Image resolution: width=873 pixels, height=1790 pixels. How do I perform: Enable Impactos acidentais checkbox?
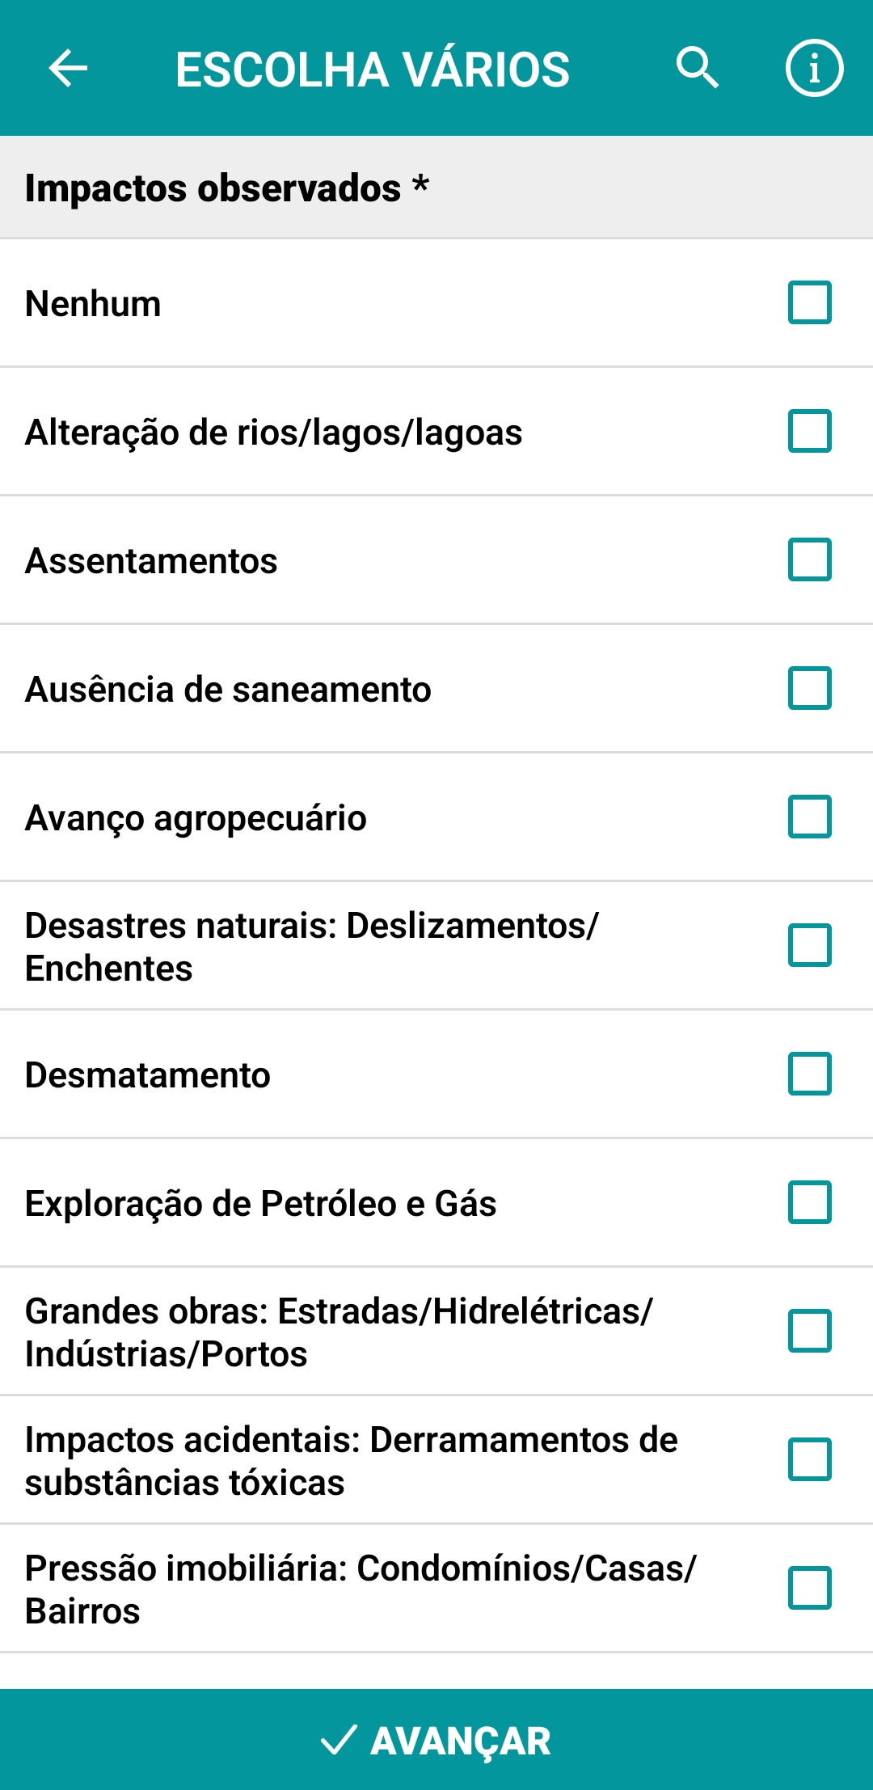tap(809, 1459)
